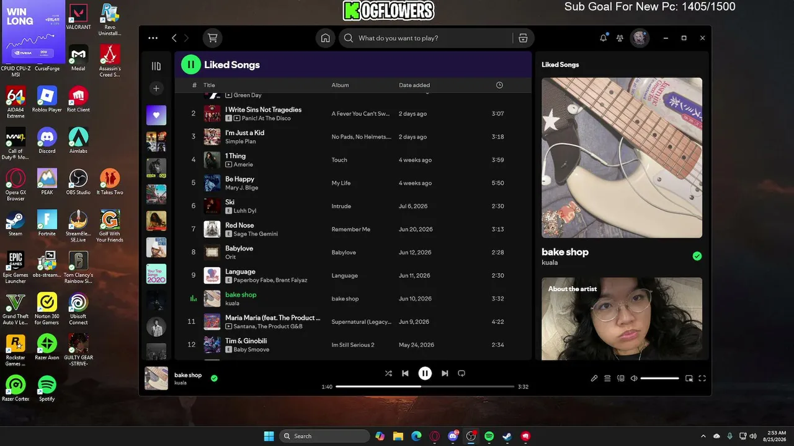This screenshot has height=446, width=794.
Task: Open Discord from the taskbar
Action: (453, 436)
